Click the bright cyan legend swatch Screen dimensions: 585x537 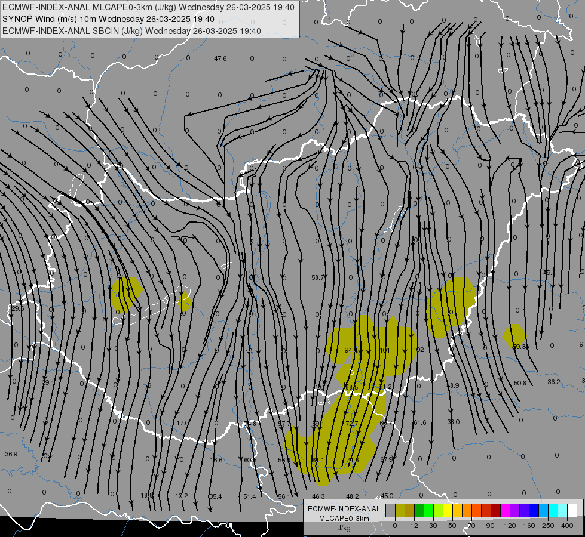pyautogui.click(x=553, y=510)
